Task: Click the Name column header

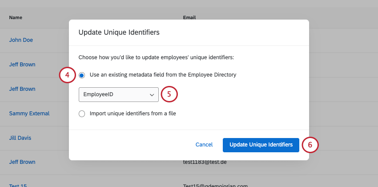Action: click(16, 18)
